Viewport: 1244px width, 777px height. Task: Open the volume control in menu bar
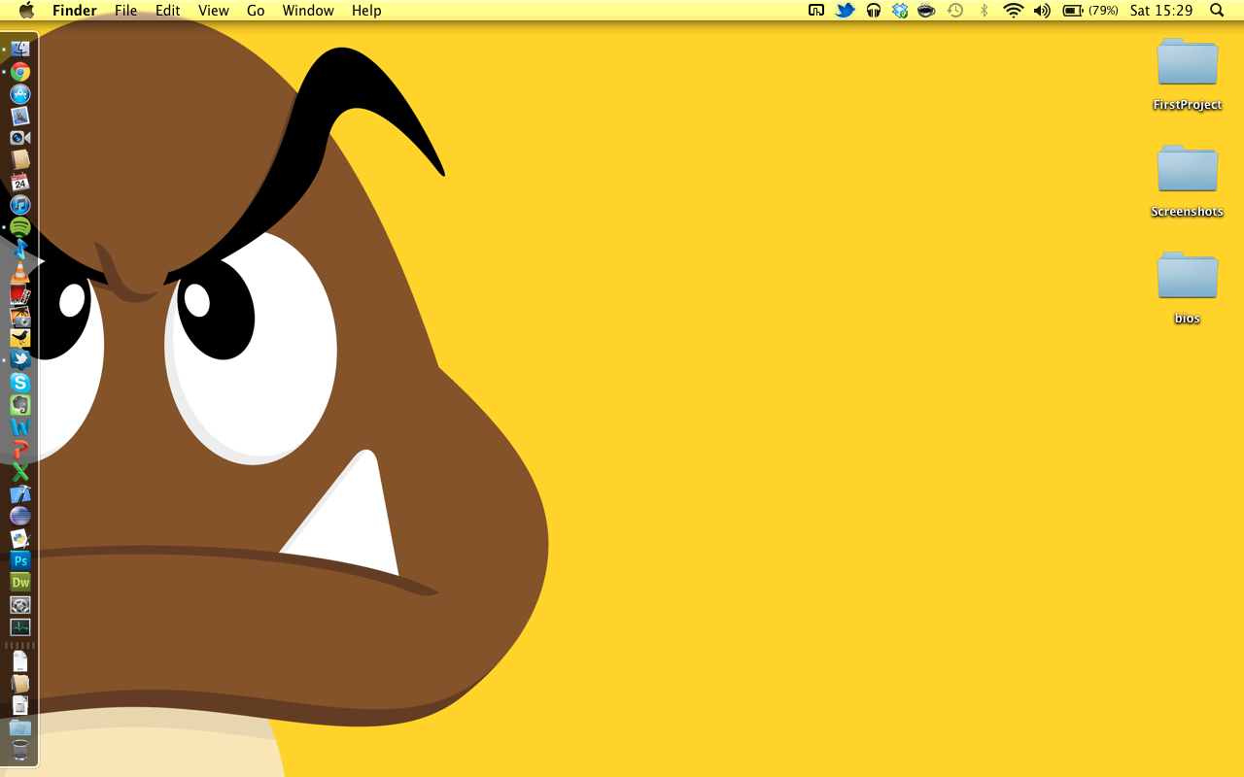[1042, 11]
